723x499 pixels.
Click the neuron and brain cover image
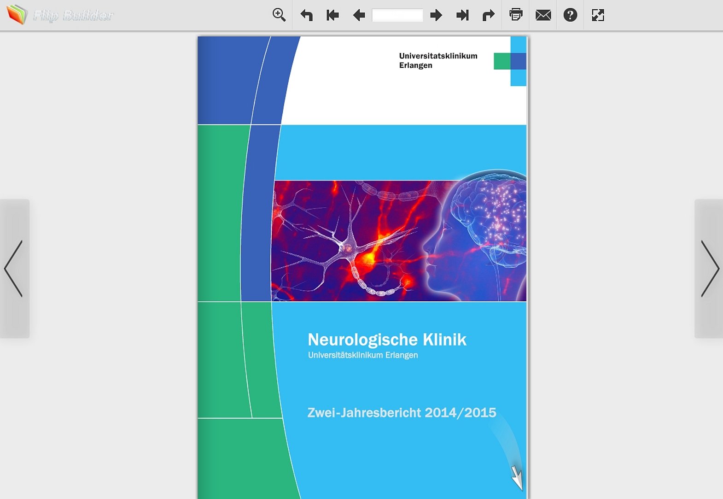point(399,241)
